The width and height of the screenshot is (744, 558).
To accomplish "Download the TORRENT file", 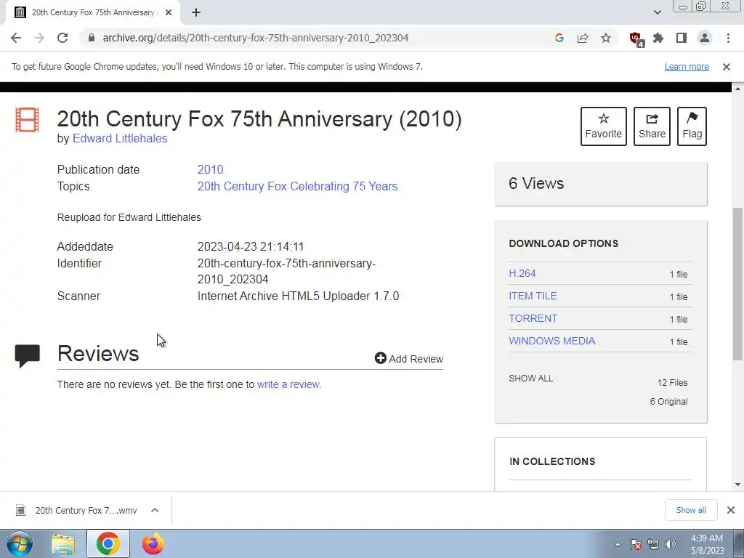I will tap(533, 318).
